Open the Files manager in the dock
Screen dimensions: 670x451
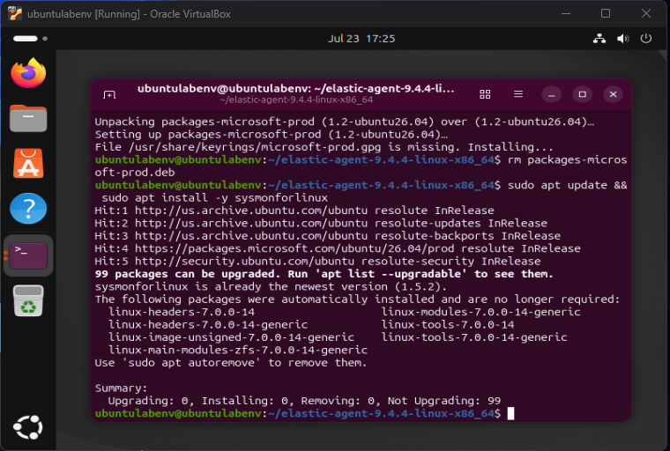(28, 118)
